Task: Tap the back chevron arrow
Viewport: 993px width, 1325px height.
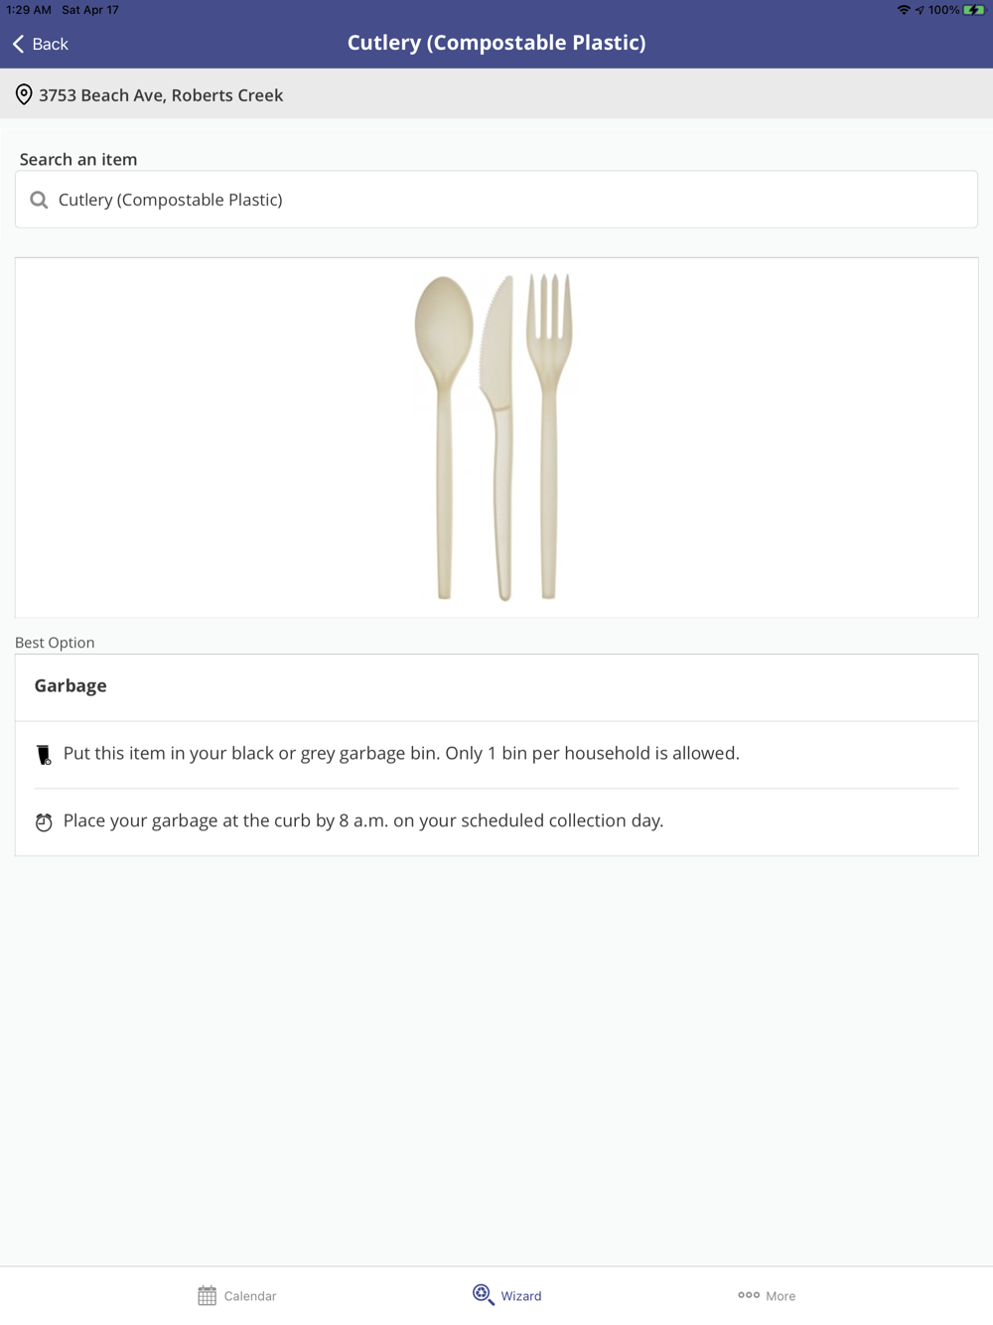Action: tap(18, 44)
